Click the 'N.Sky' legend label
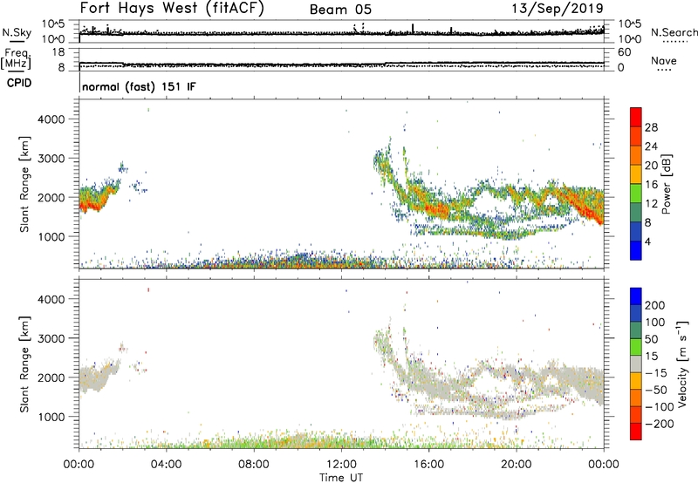Image resolution: width=698 pixels, height=483 pixels. pyautogui.click(x=17, y=32)
